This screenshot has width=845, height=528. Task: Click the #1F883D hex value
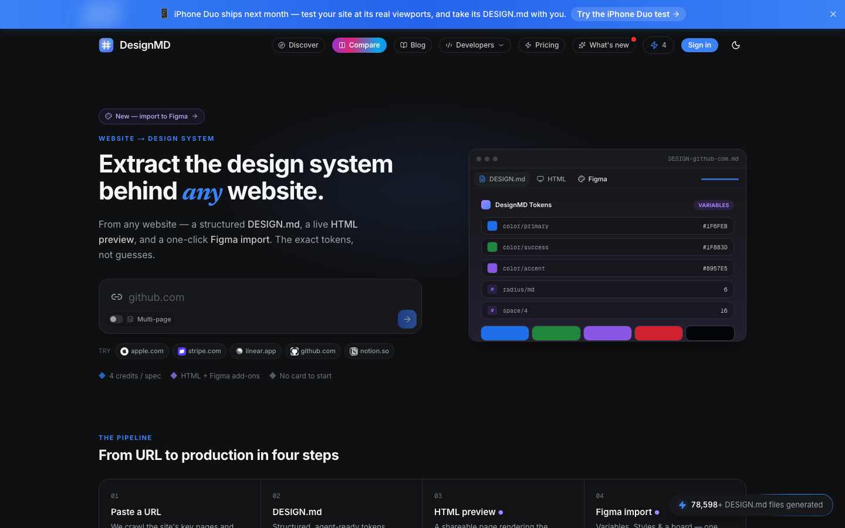[x=715, y=248]
